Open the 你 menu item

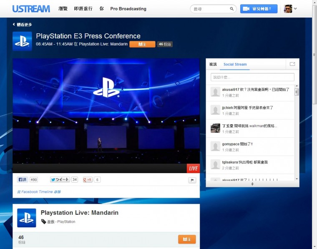pos(102,9)
